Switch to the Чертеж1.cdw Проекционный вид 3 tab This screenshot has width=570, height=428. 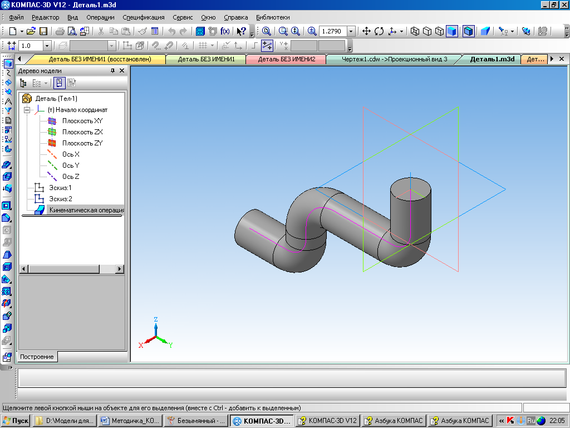point(395,59)
